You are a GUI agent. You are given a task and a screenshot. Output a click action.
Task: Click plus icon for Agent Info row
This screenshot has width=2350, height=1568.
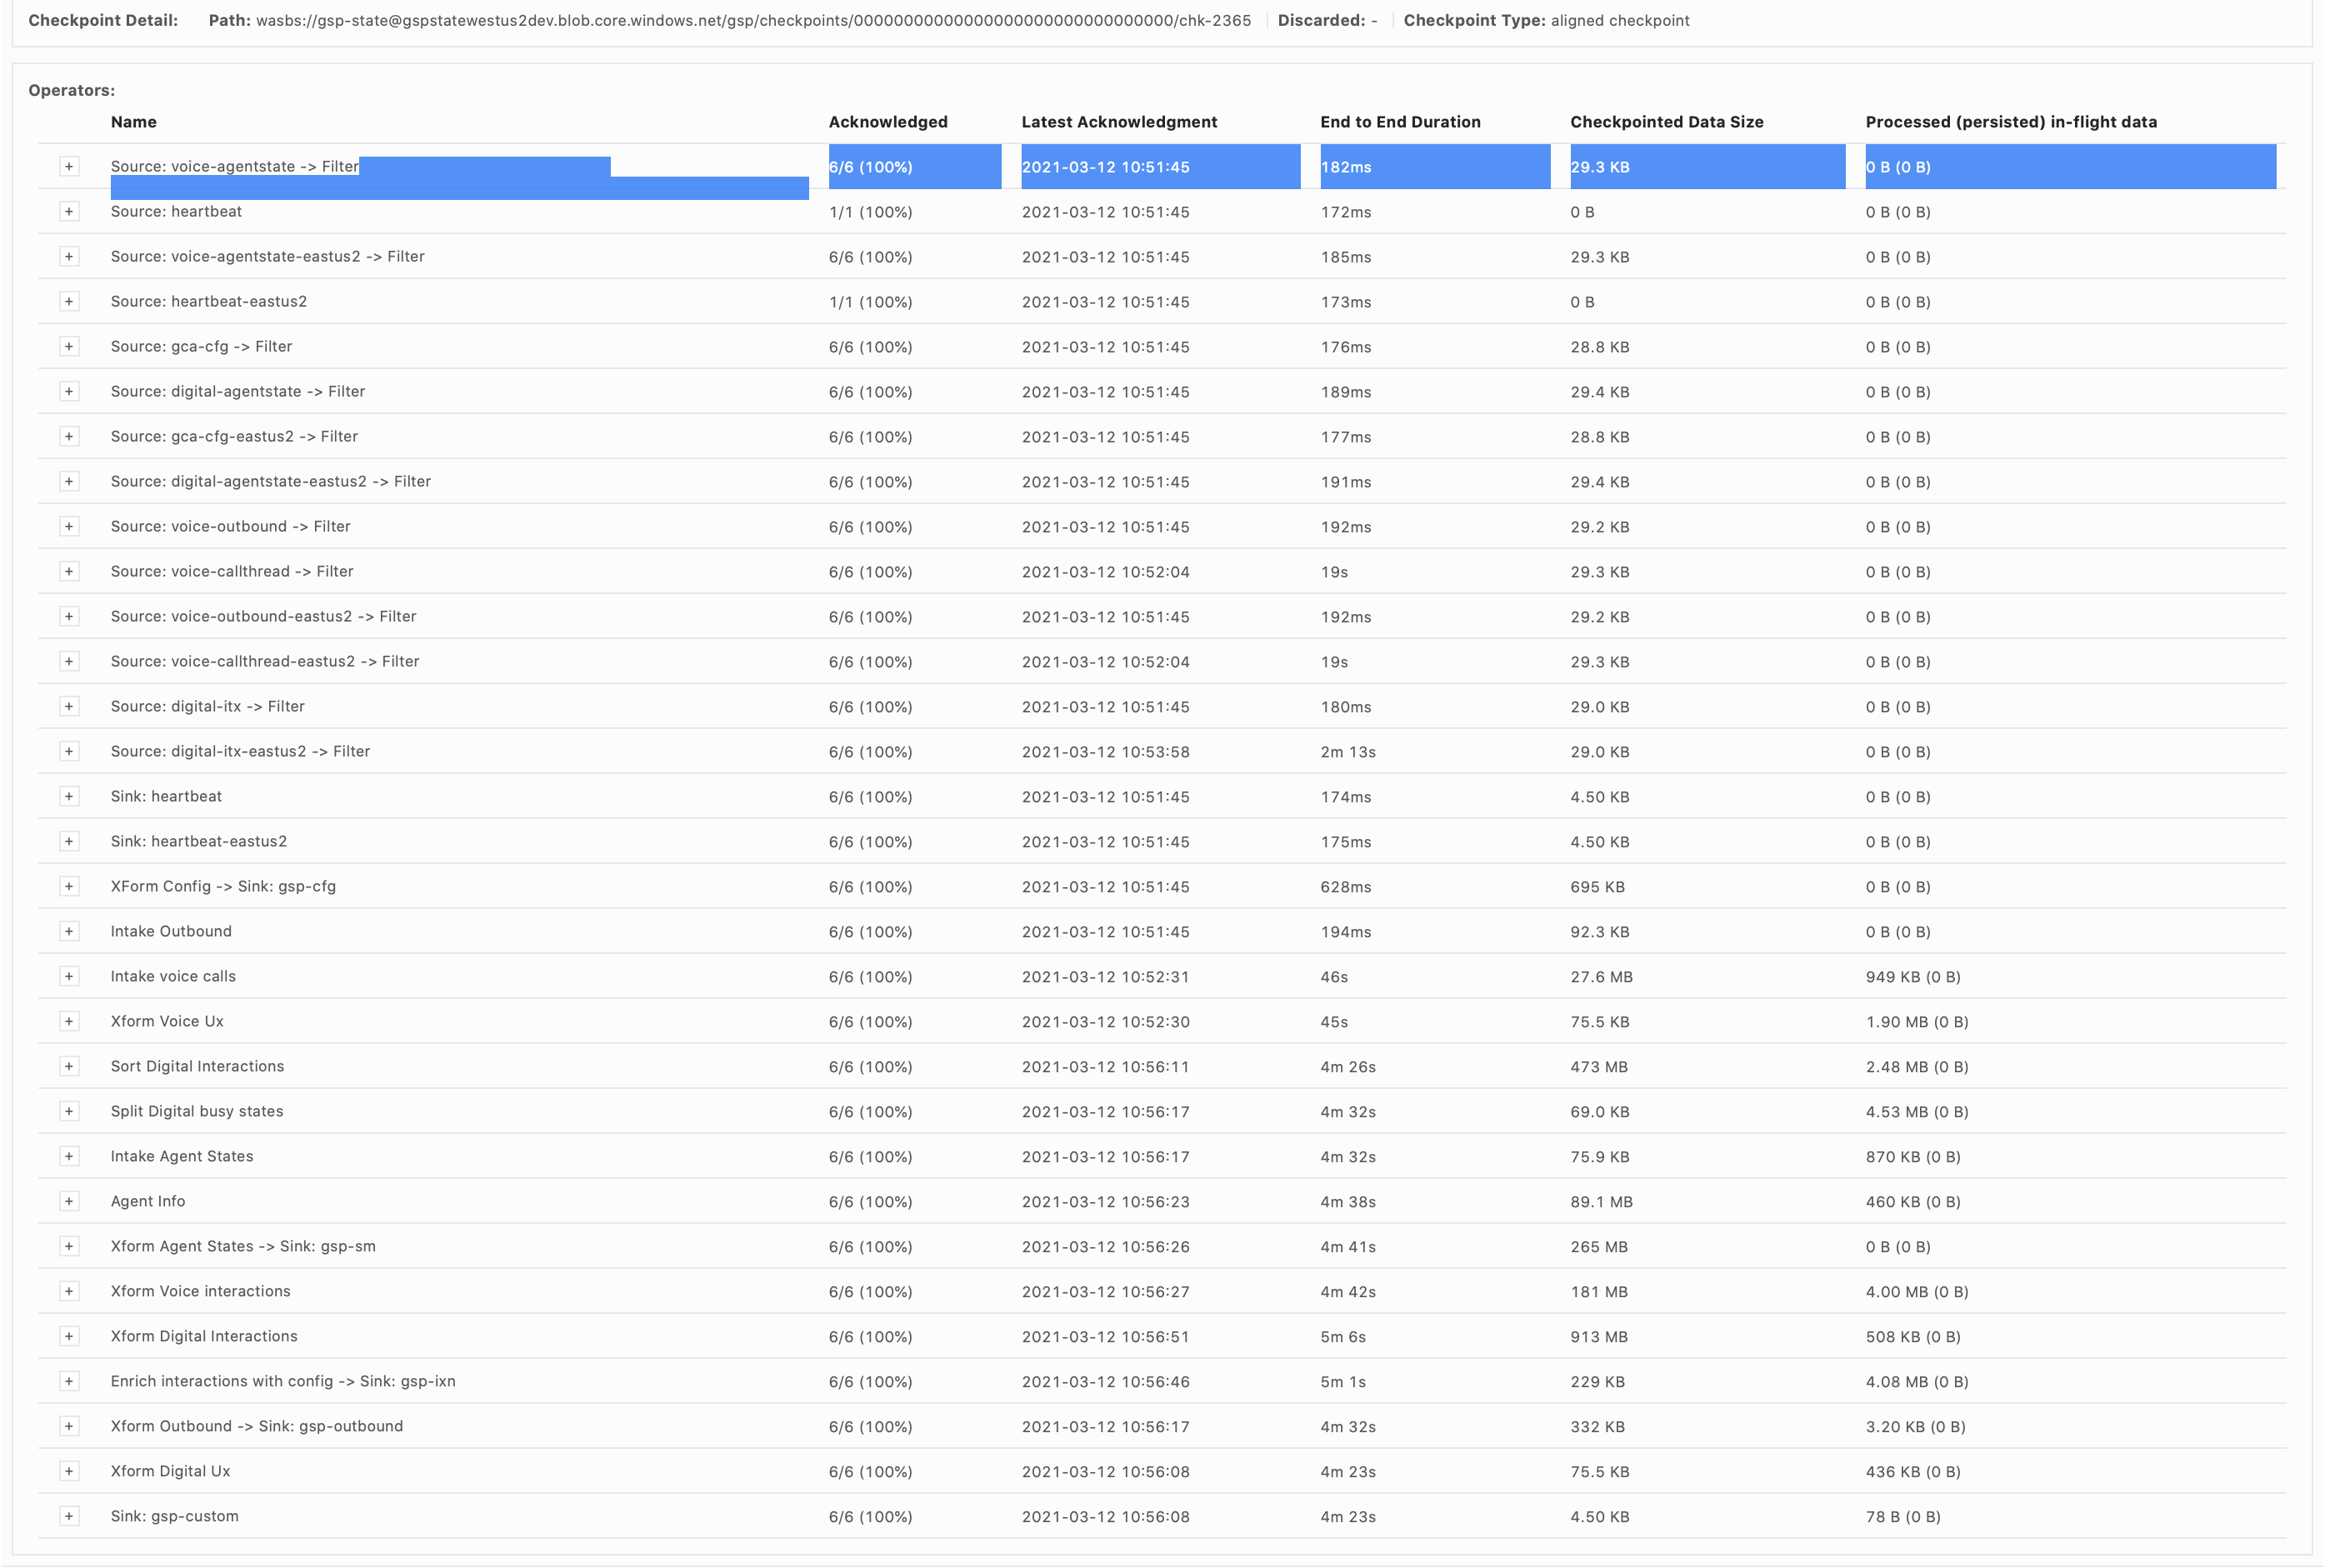[69, 1202]
